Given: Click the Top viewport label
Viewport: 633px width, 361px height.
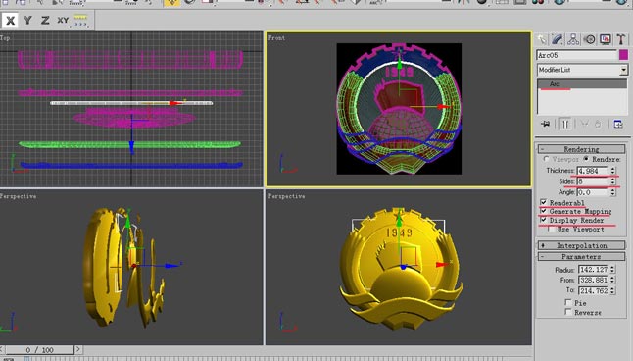Looking at the screenshot, I should 5,38.
